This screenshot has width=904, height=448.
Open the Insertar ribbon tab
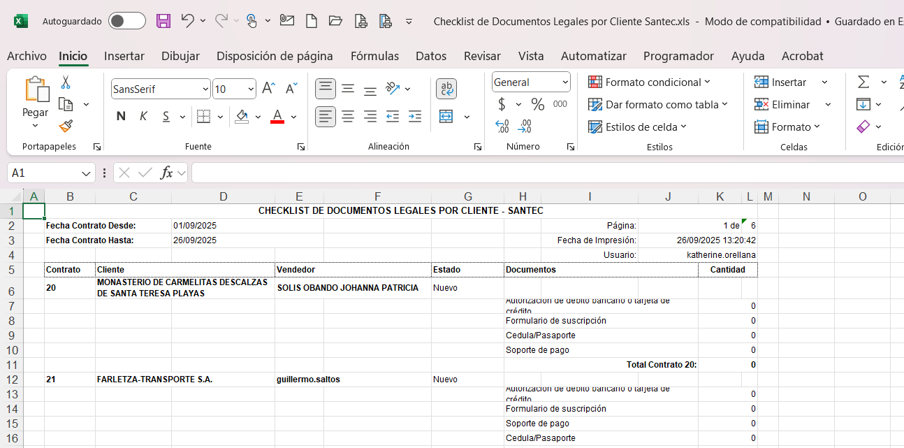coord(124,56)
